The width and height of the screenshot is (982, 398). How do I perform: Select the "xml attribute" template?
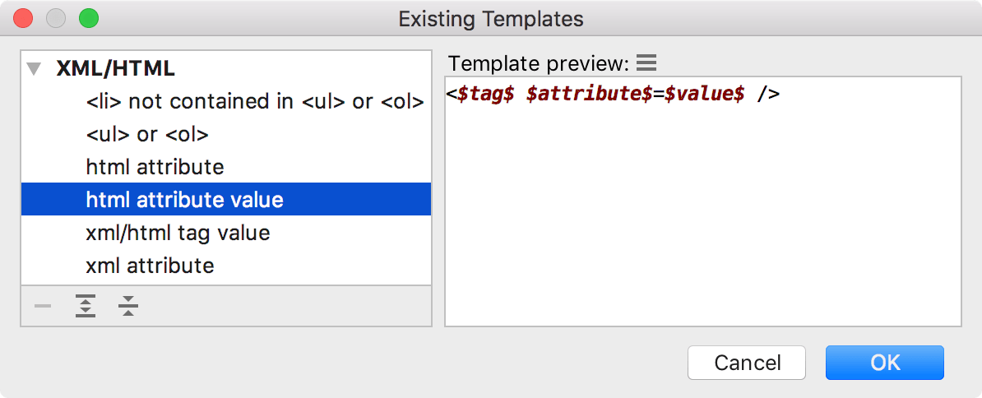pyautogui.click(x=150, y=266)
